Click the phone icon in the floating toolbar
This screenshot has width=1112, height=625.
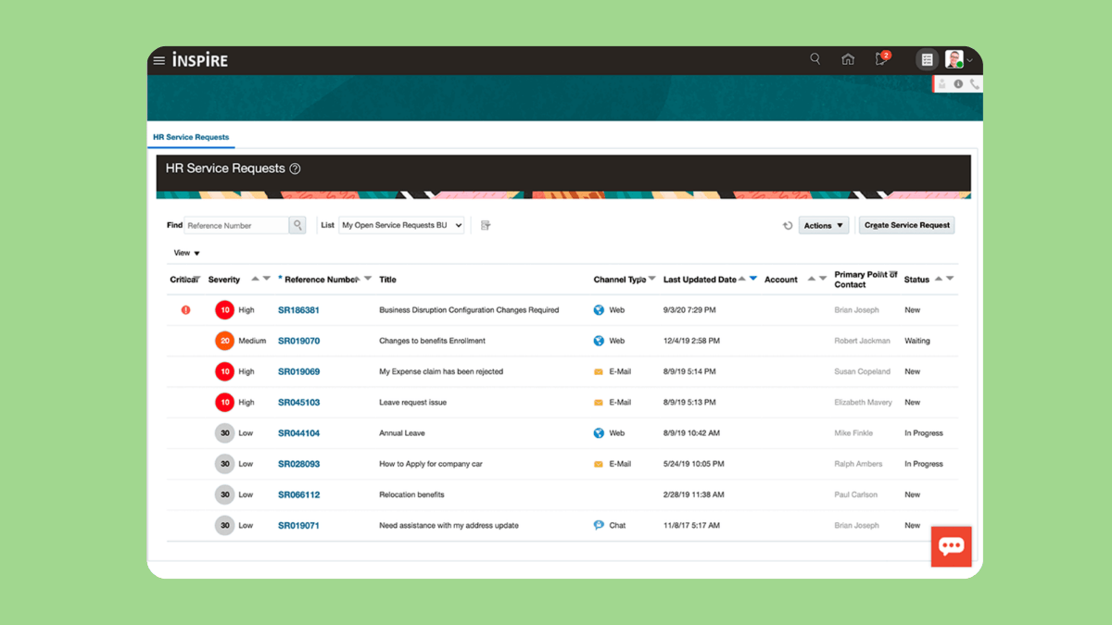coord(974,83)
